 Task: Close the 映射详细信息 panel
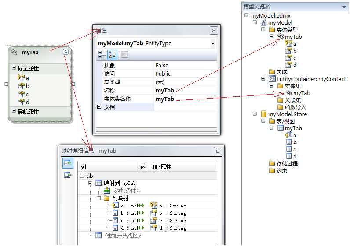[218, 151]
